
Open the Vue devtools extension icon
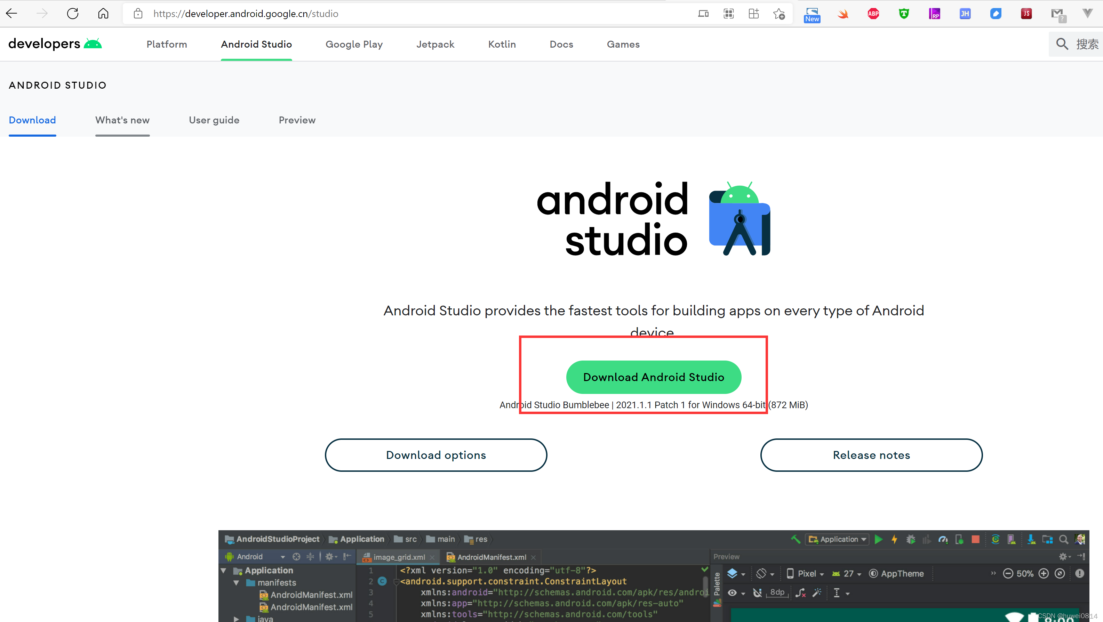point(1088,14)
